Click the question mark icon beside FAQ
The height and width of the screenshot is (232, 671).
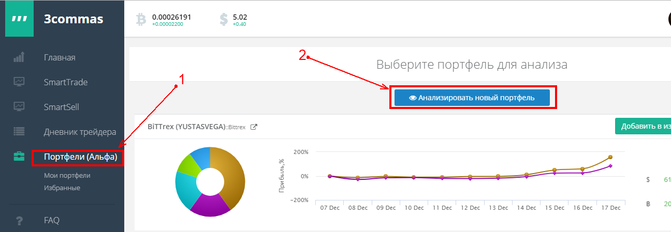pos(19,220)
